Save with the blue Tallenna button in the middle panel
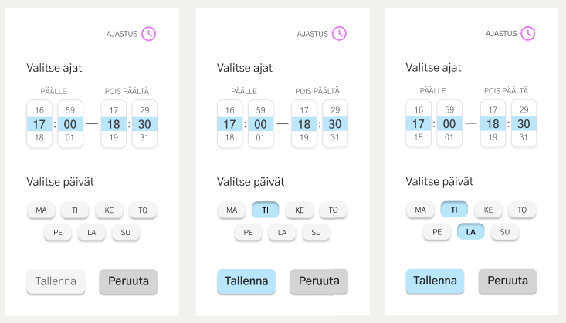Image resolution: width=566 pixels, height=323 pixels. click(x=246, y=281)
